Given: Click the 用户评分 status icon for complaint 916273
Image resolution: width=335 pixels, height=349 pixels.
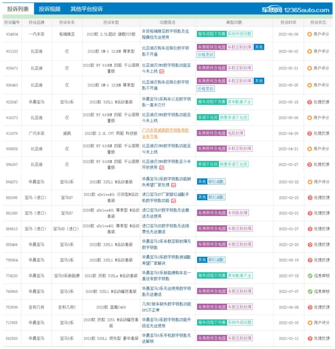Looking at the screenshot, I should (x=310, y=117).
